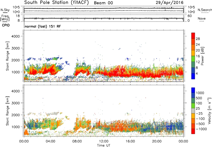Click the '60' Nave axis tick label

click(189, 16)
